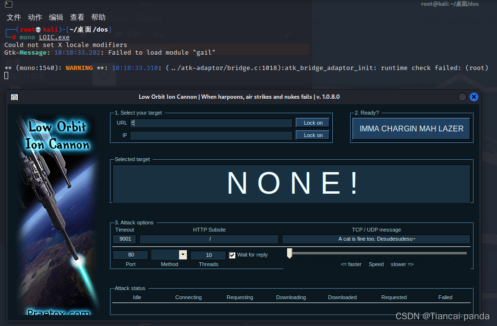Click the HTTP Subsite field
The width and height of the screenshot is (497, 326).
[209, 239]
